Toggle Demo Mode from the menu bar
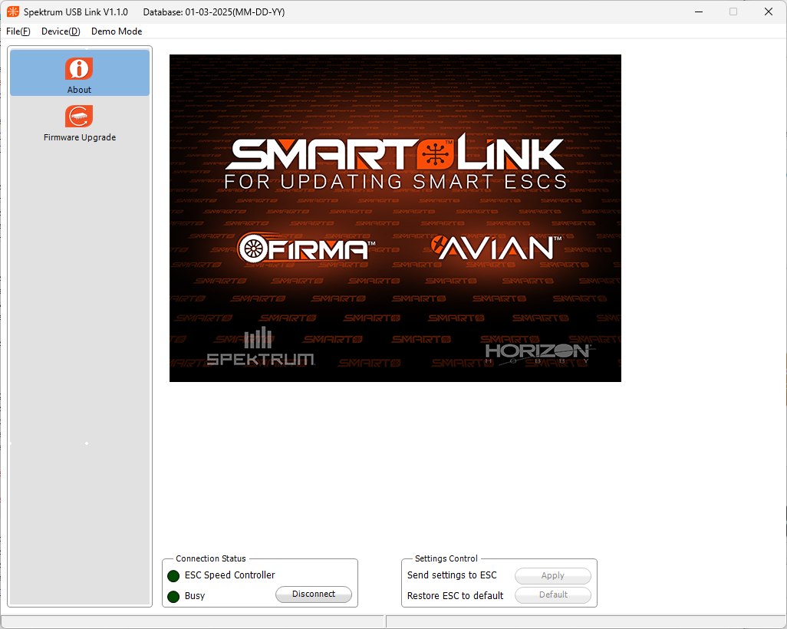This screenshot has width=787, height=629. coord(116,31)
